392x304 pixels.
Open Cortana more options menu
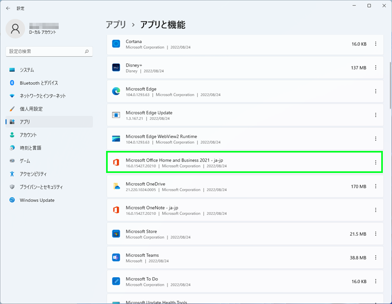[x=375, y=44]
